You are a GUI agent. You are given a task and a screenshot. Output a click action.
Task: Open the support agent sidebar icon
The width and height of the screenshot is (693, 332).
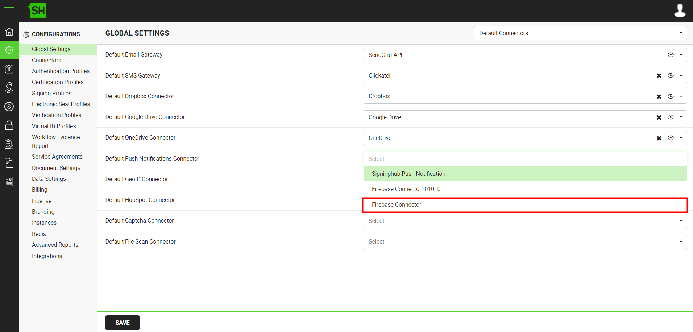9,88
